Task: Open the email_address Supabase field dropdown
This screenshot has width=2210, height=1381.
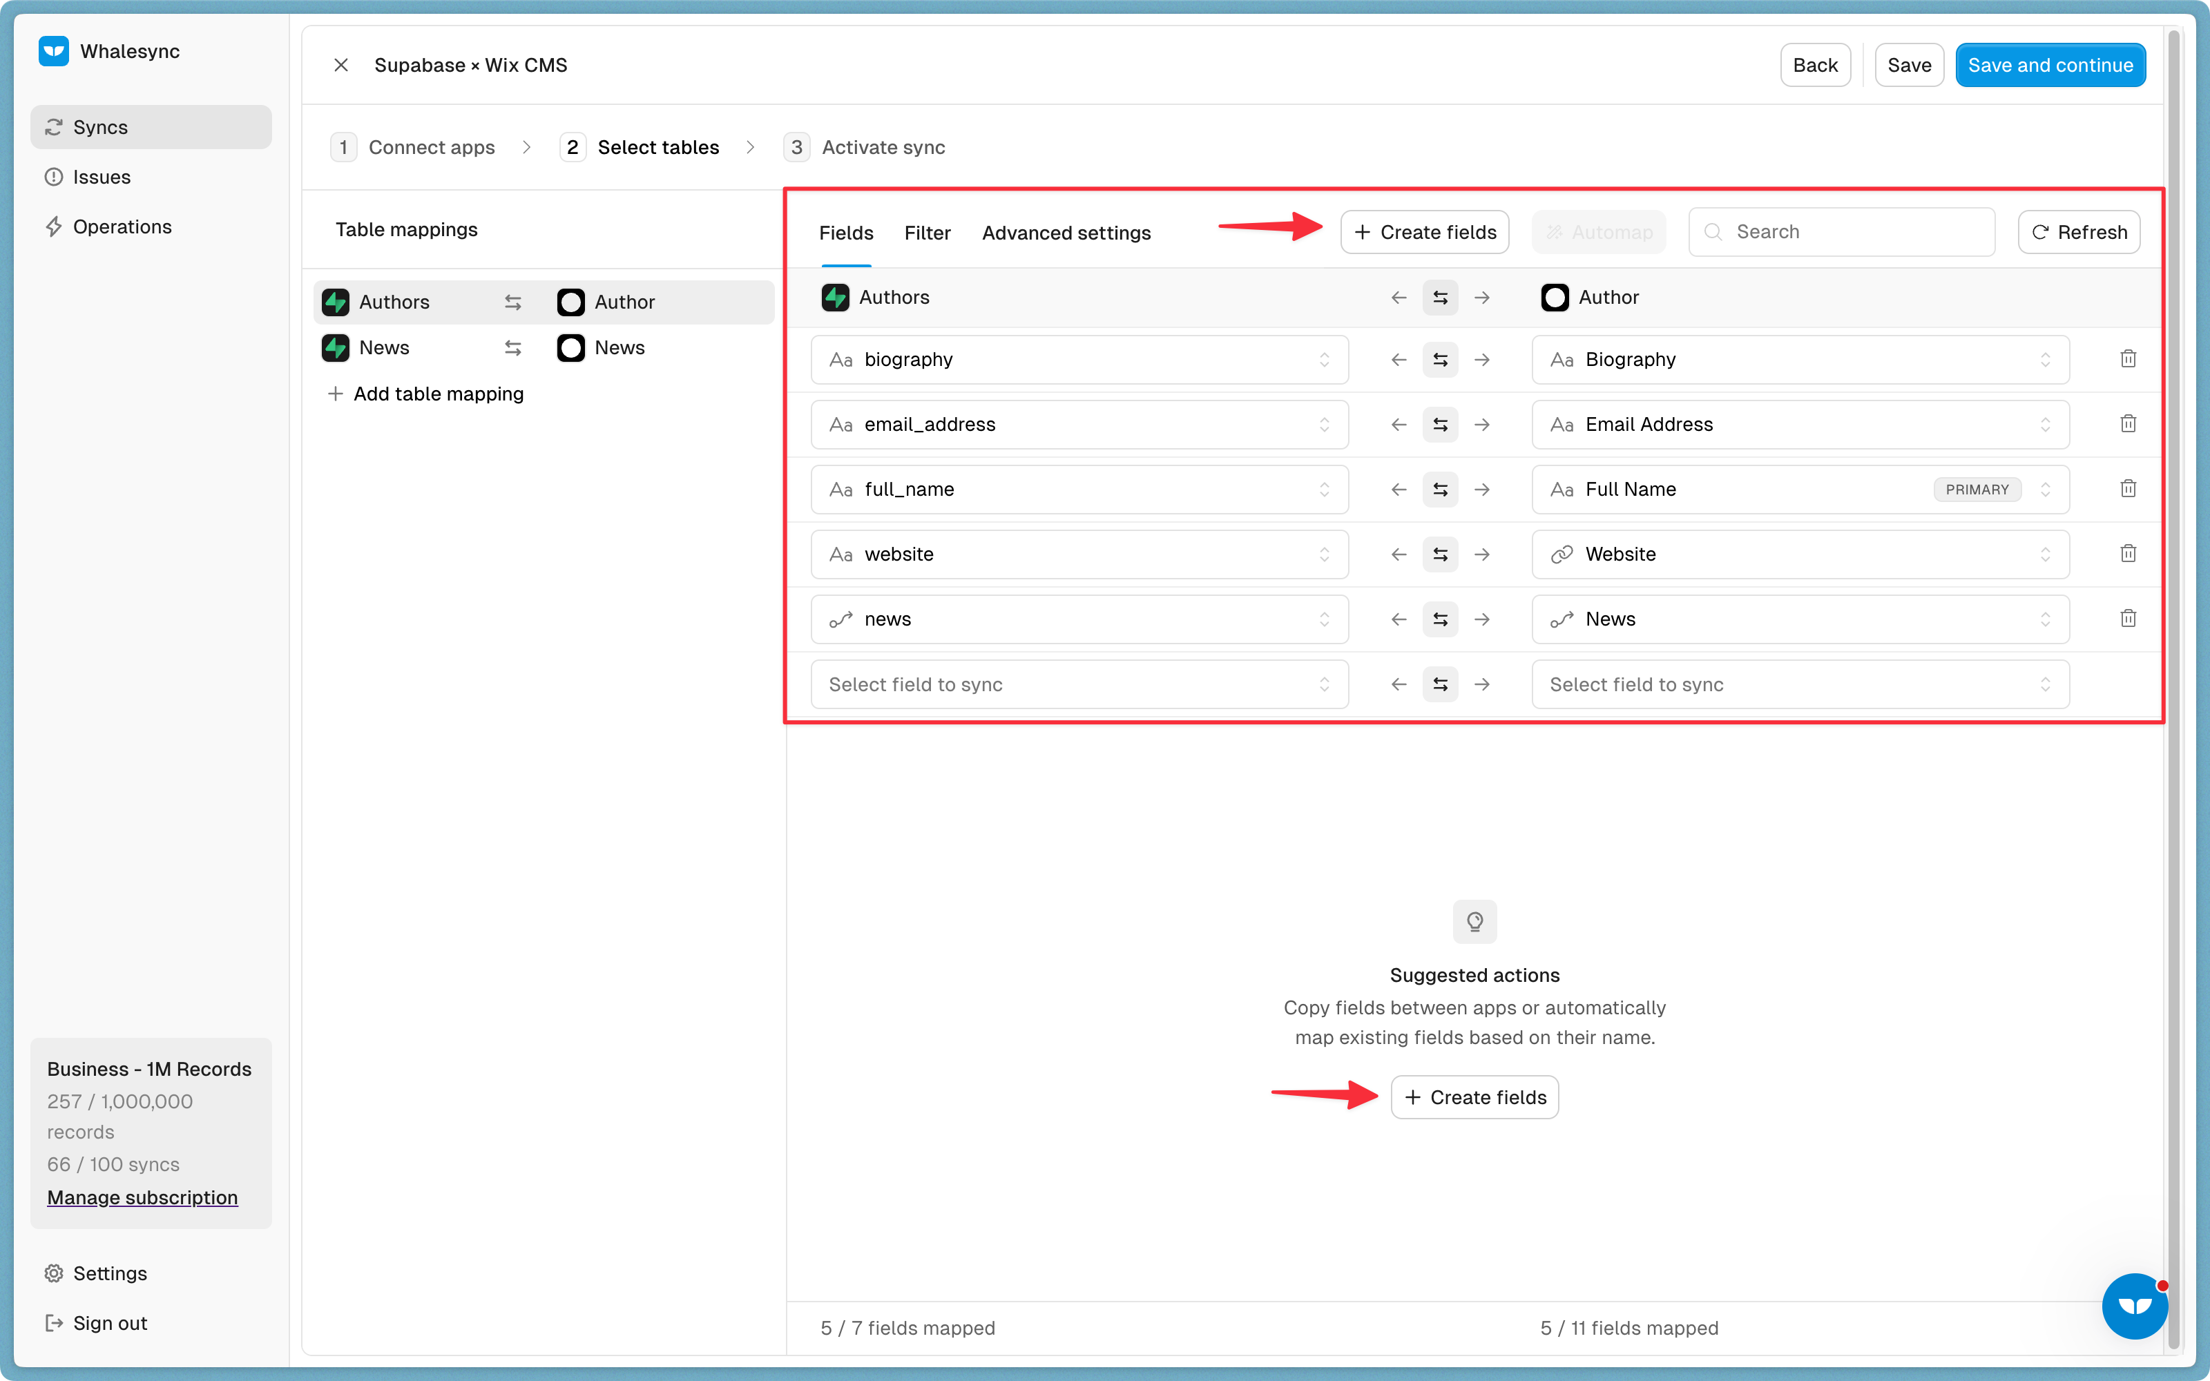Action: pos(1079,425)
